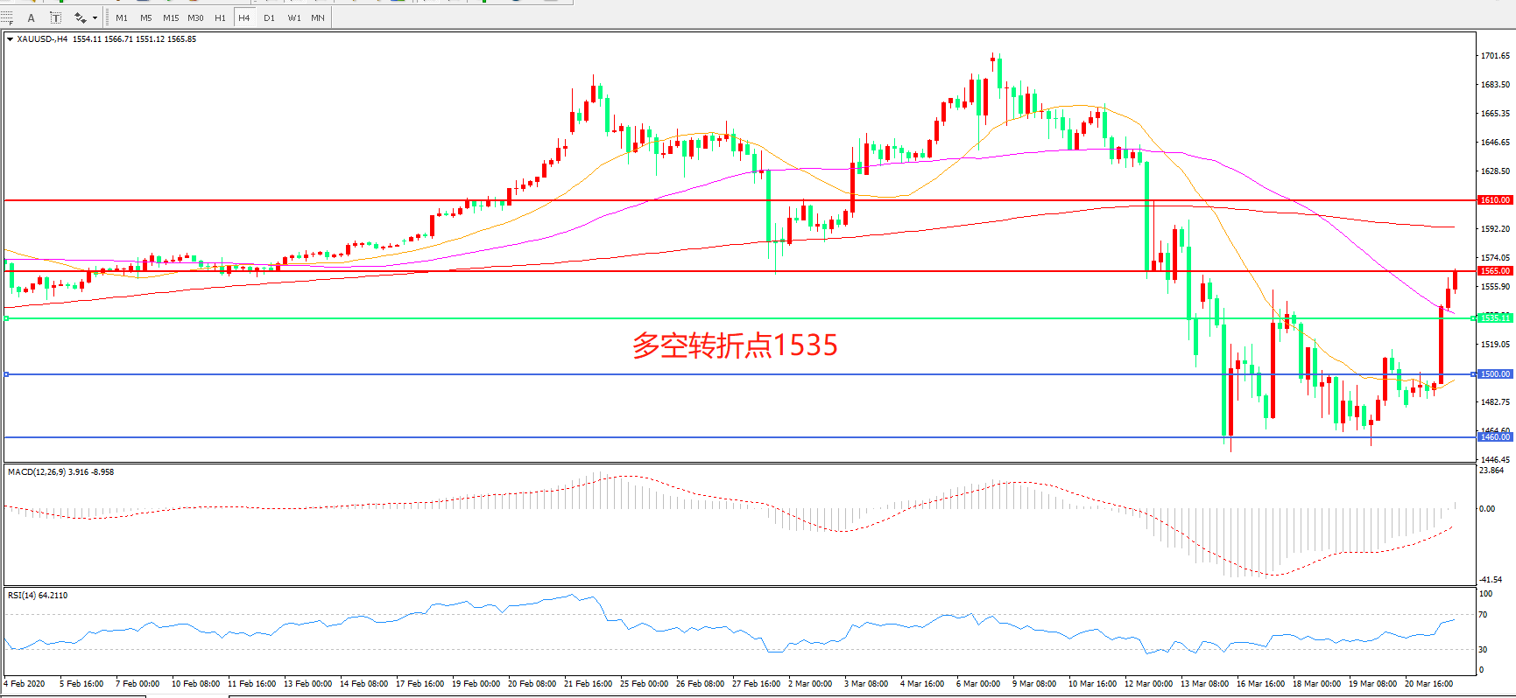Click the red text annotation with 1535

(735, 346)
